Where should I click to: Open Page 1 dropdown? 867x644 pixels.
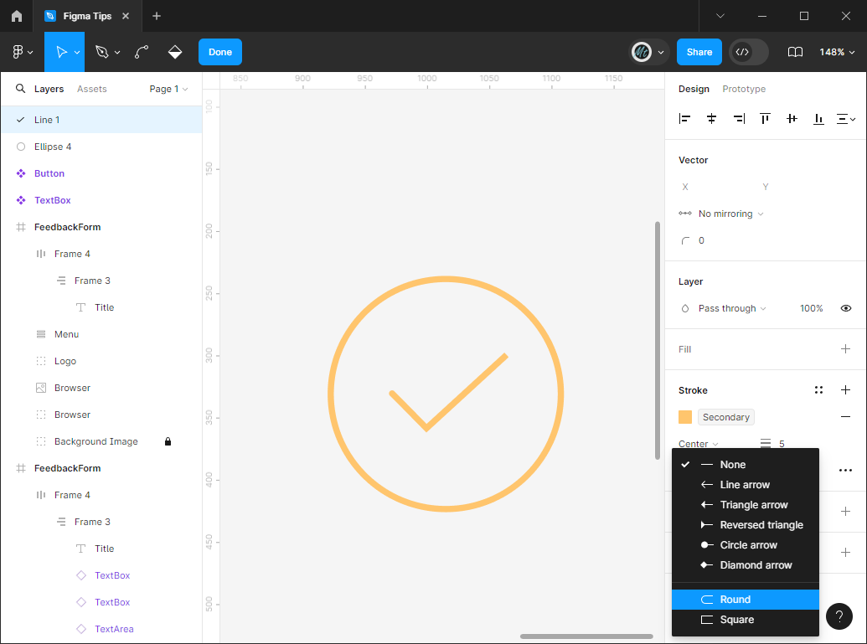pyautogui.click(x=168, y=89)
